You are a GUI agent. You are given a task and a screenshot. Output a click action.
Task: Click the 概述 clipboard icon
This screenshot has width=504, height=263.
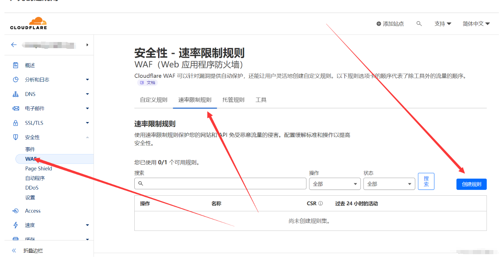tap(15, 65)
